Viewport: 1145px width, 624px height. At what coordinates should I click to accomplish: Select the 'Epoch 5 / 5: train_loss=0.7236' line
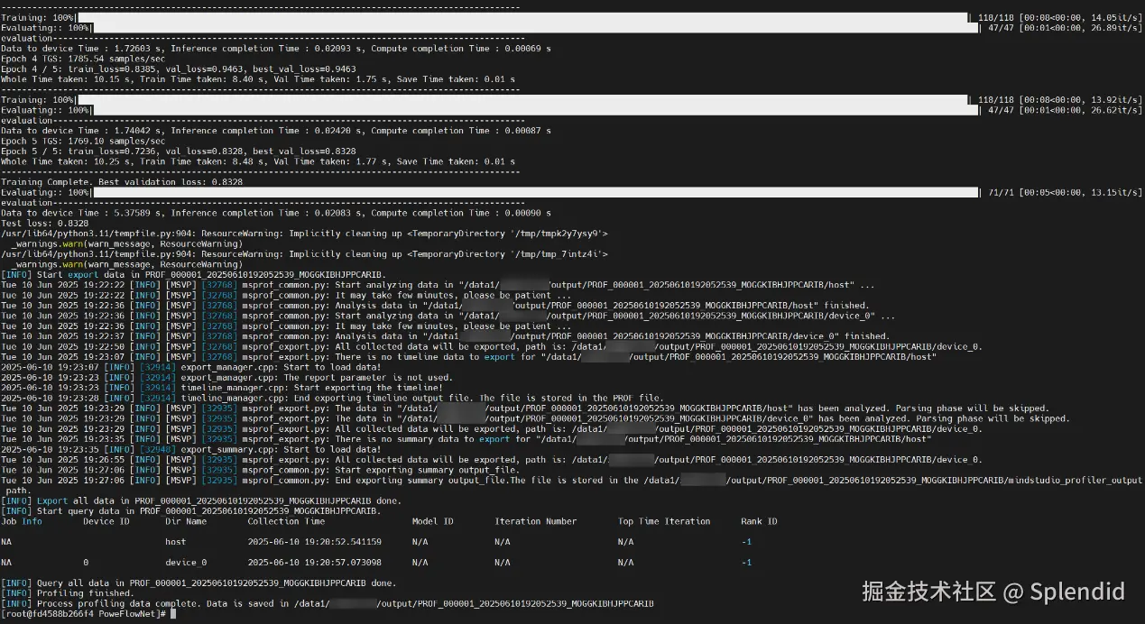pos(179,151)
